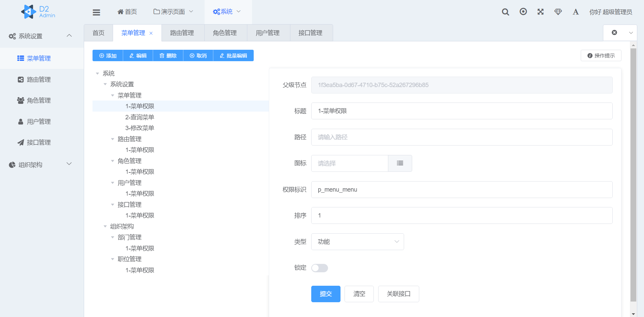This screenshot has height=317, width=644.
Task: Click the 路径 input field
Action: click(462, 137)
